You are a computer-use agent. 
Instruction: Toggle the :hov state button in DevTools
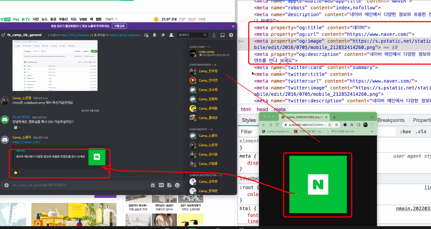(405, 132)
